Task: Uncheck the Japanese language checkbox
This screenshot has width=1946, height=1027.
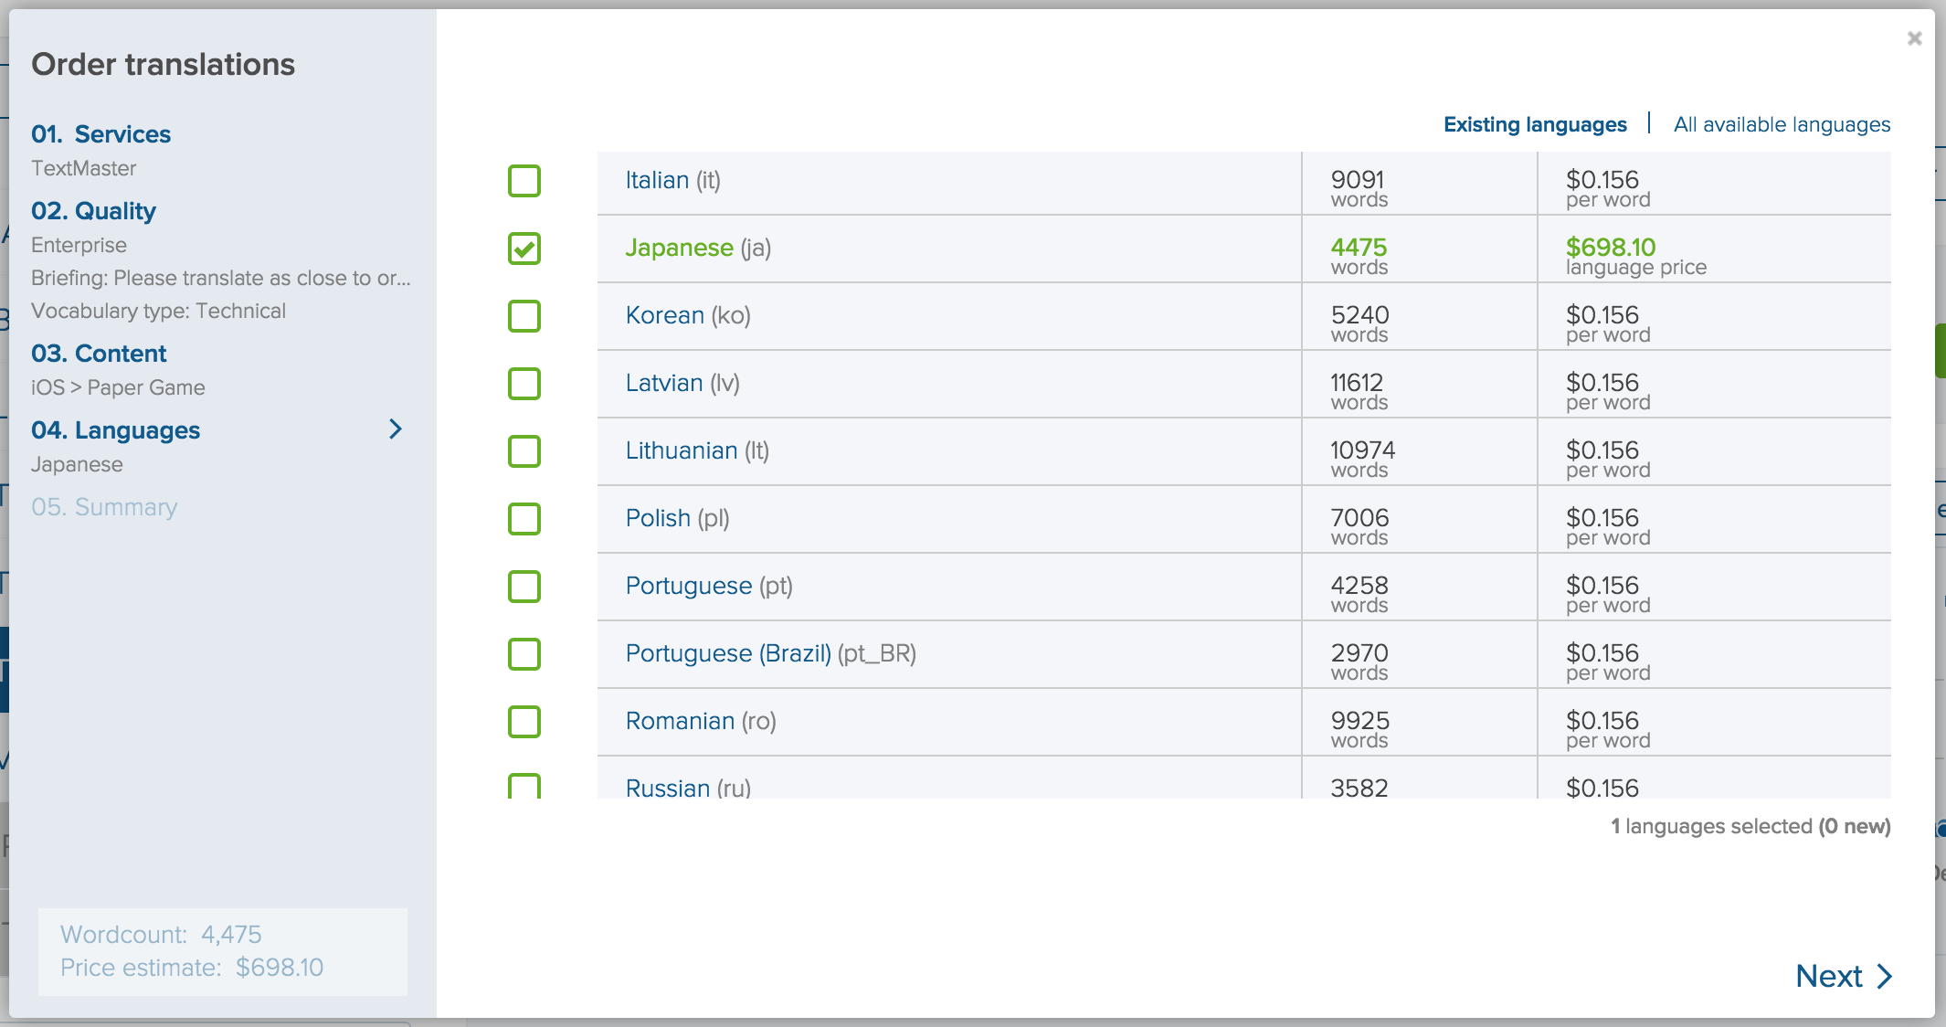Action: [524, 249]
